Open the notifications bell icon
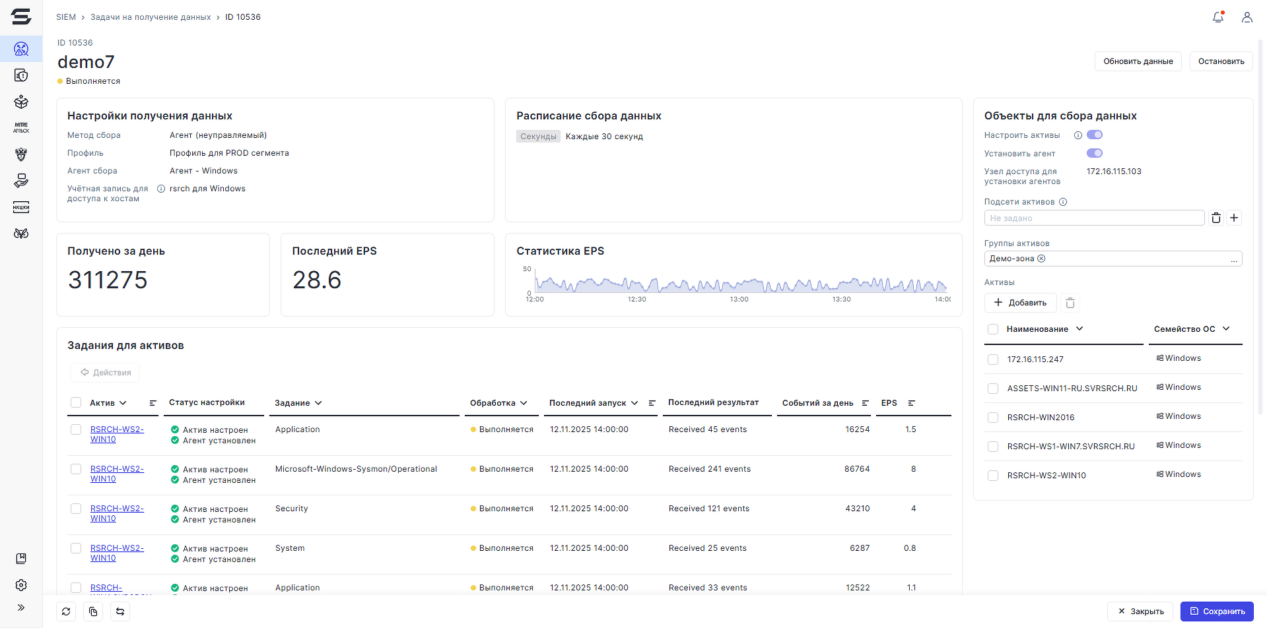Image resolution: width=1267 pixels, height=628 pixels. 1218,17
